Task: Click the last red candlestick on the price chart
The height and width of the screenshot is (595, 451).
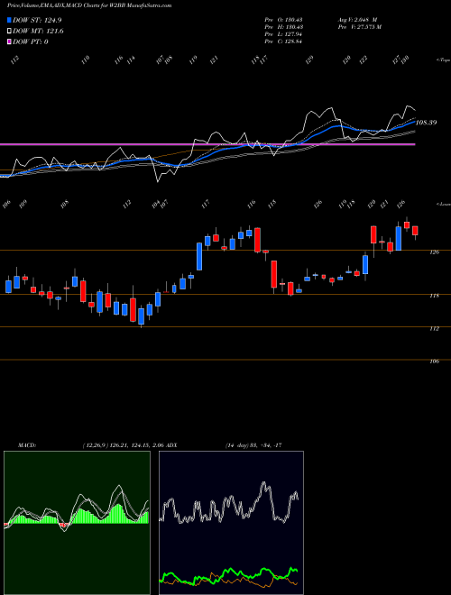Action: tap(415, 231)
